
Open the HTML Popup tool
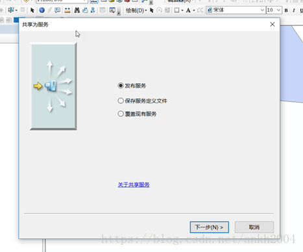click(x=57, y=10)
